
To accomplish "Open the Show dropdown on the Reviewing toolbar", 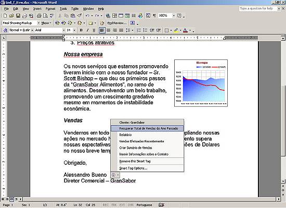I will click(x=46, y=23).
